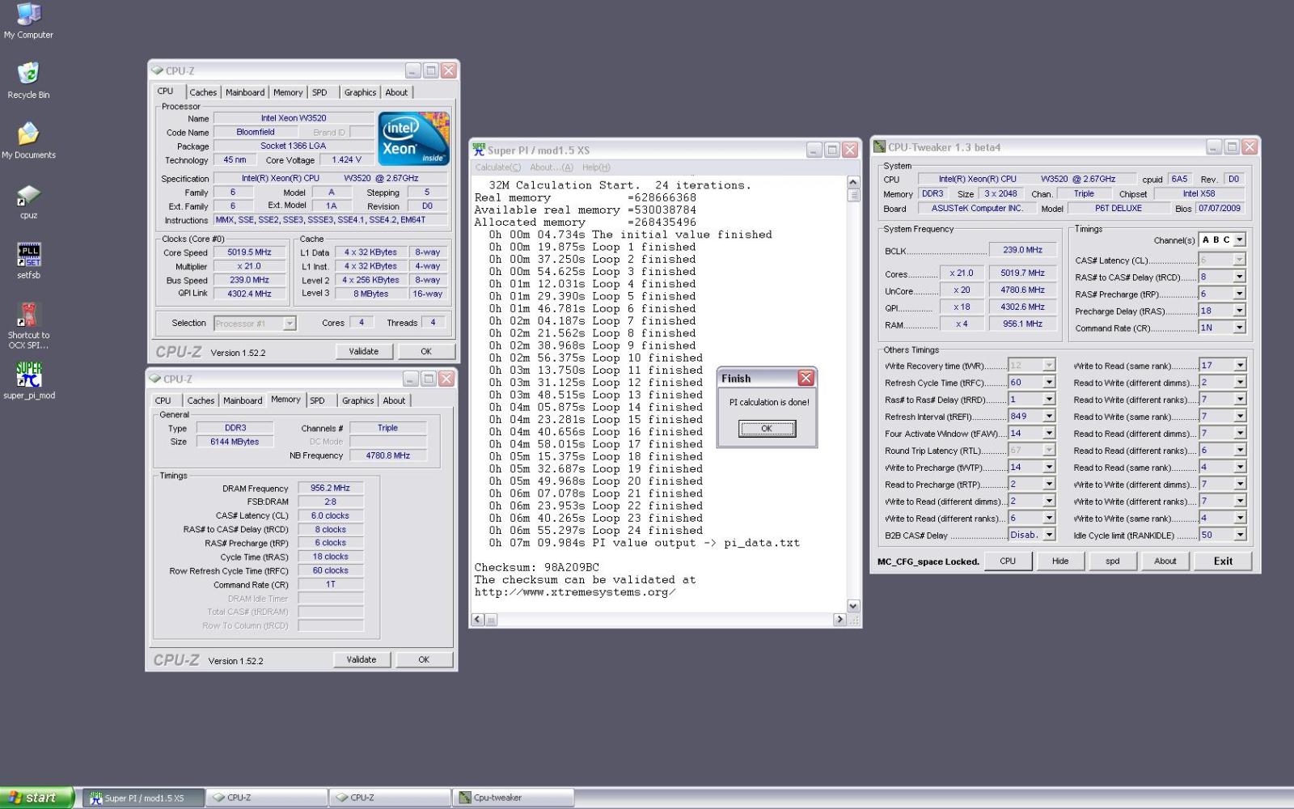Click Super PI vertical scrollbar down arrow
This screenshot has width=1294, height=809.
pos(853,606)
